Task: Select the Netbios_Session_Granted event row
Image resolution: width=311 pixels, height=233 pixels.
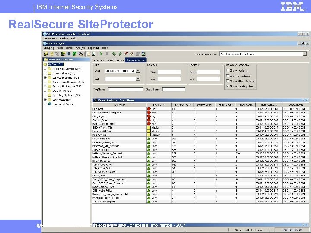Action: coord(200,157)
